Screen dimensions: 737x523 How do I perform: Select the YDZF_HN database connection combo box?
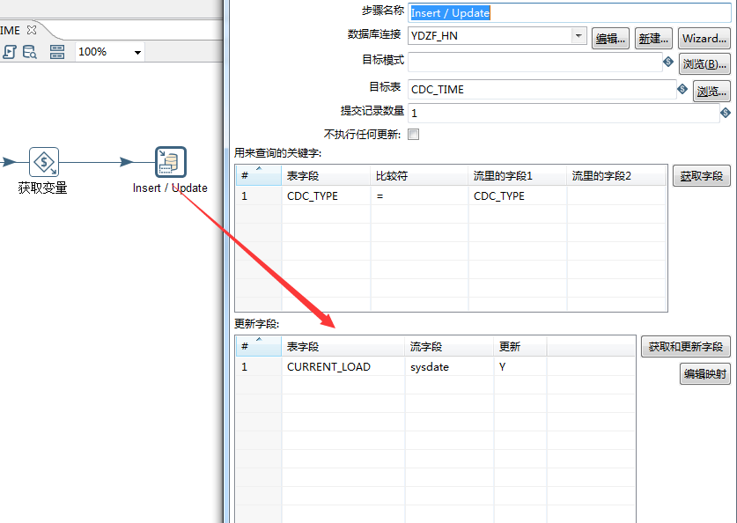[x=497, y=36]
